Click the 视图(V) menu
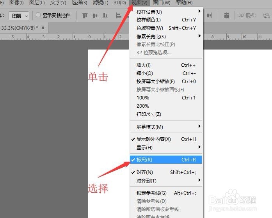 click(139, 3)
